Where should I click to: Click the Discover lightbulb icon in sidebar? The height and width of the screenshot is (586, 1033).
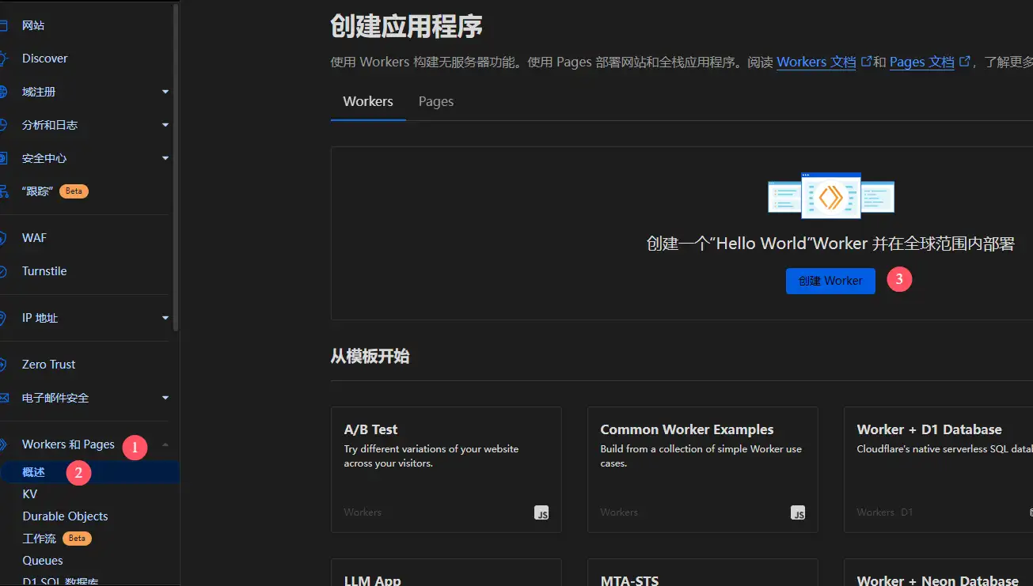4,59
